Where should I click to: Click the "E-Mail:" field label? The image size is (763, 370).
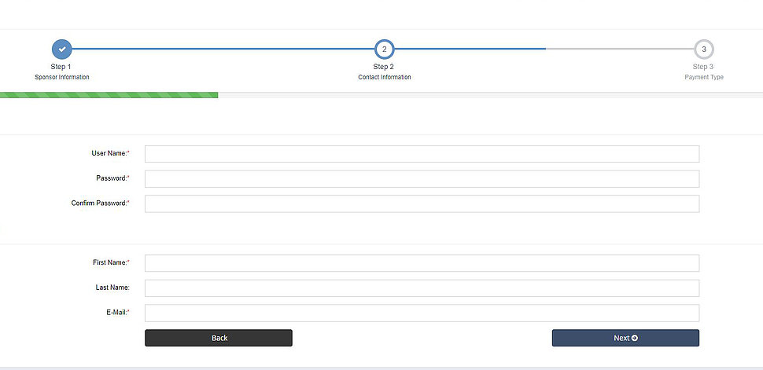[x=117, y=313]
